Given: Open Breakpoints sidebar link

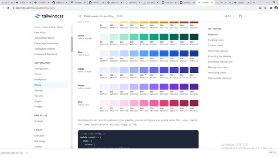Looking at the screenshot, I should point(41,79).
